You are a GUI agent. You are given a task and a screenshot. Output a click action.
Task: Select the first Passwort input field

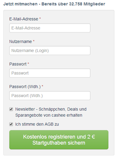50,73
